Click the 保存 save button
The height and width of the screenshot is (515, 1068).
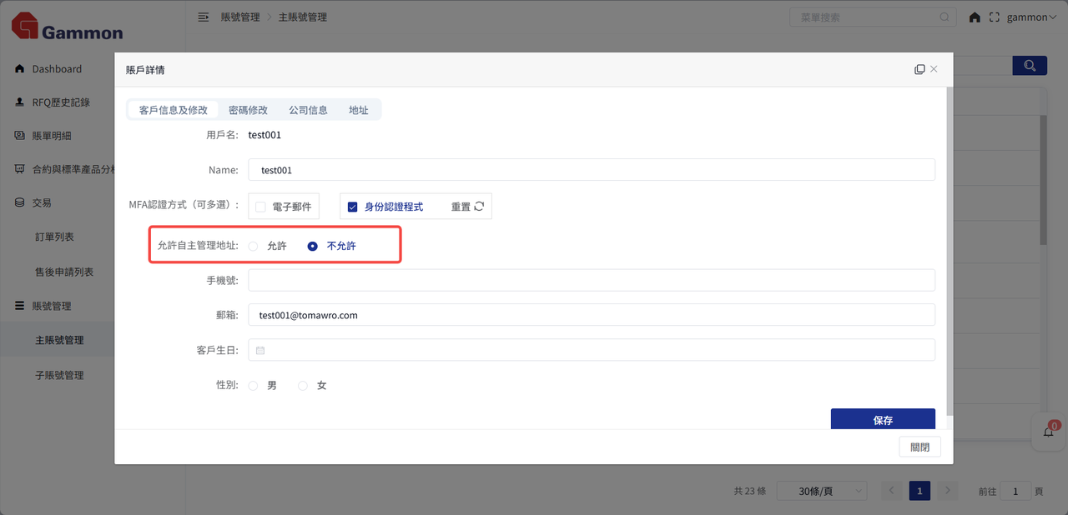point(883,419)
